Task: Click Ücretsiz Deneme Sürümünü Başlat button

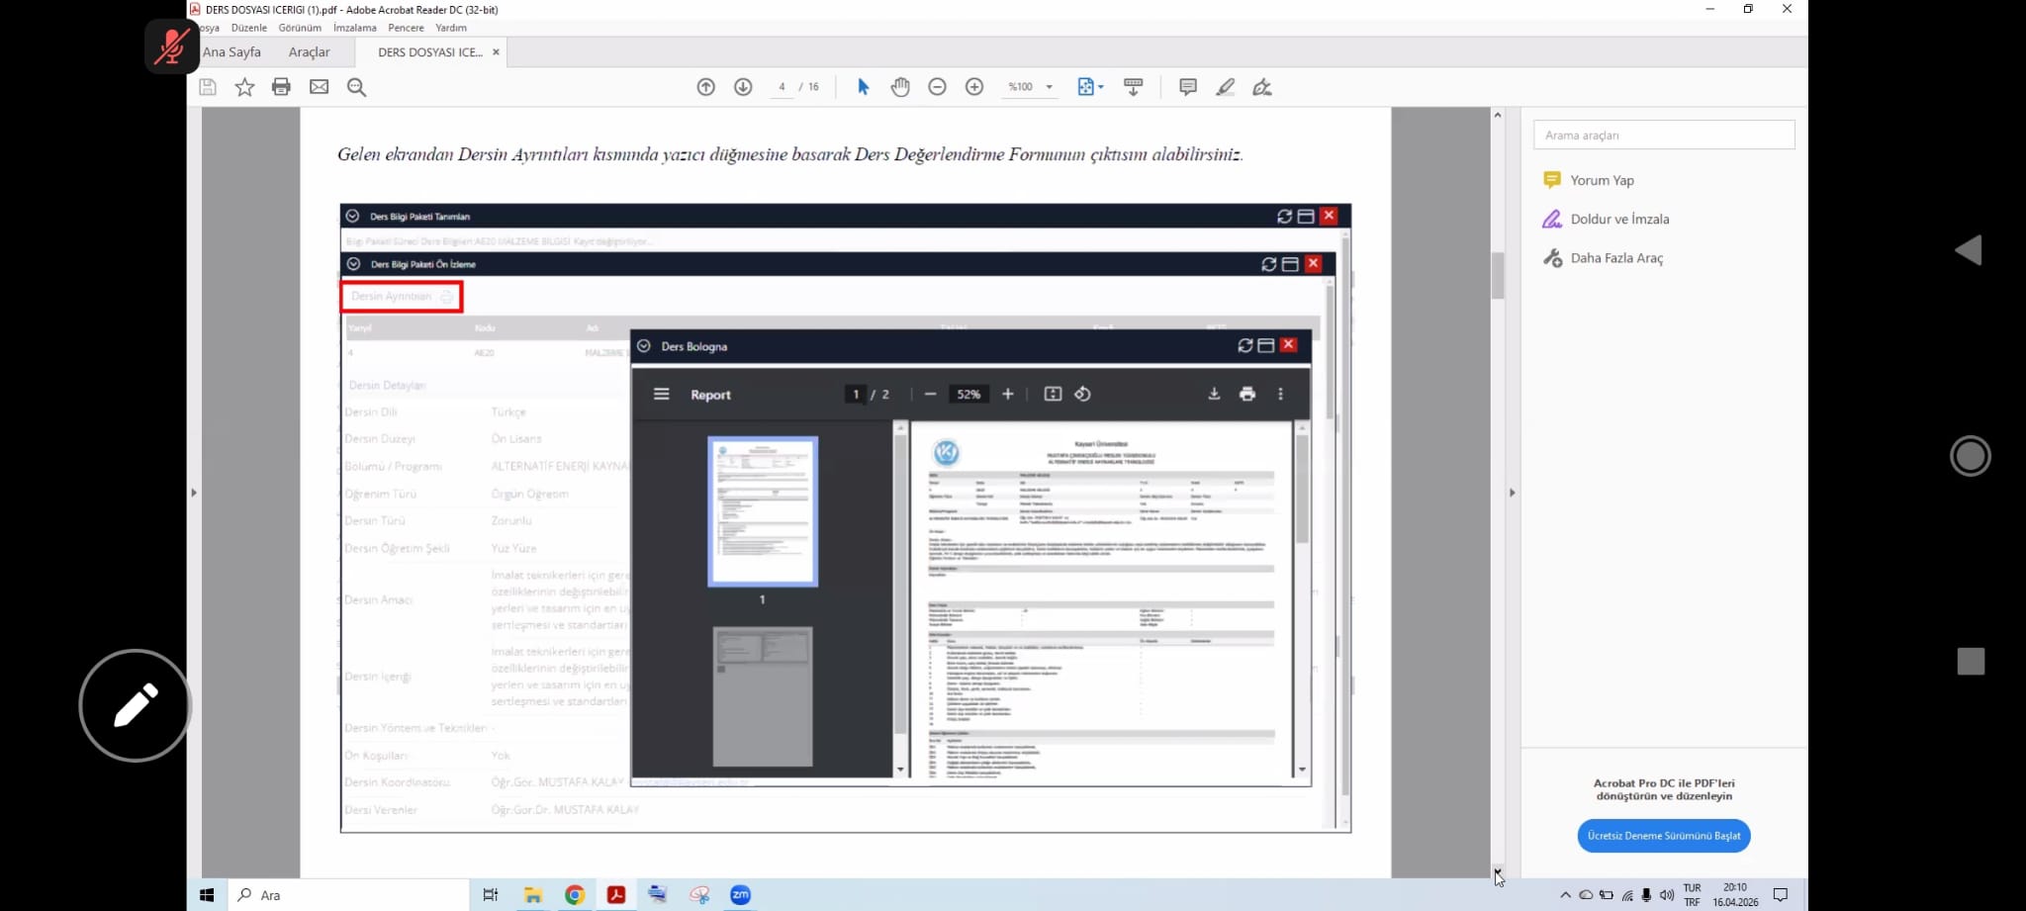Action: coord(1664,836)
